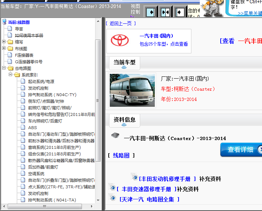Image resolution: width=262 pixels, height=211 pixels.
Task: Open 丰田变速器修理手册 link
Action: (146, 189)
